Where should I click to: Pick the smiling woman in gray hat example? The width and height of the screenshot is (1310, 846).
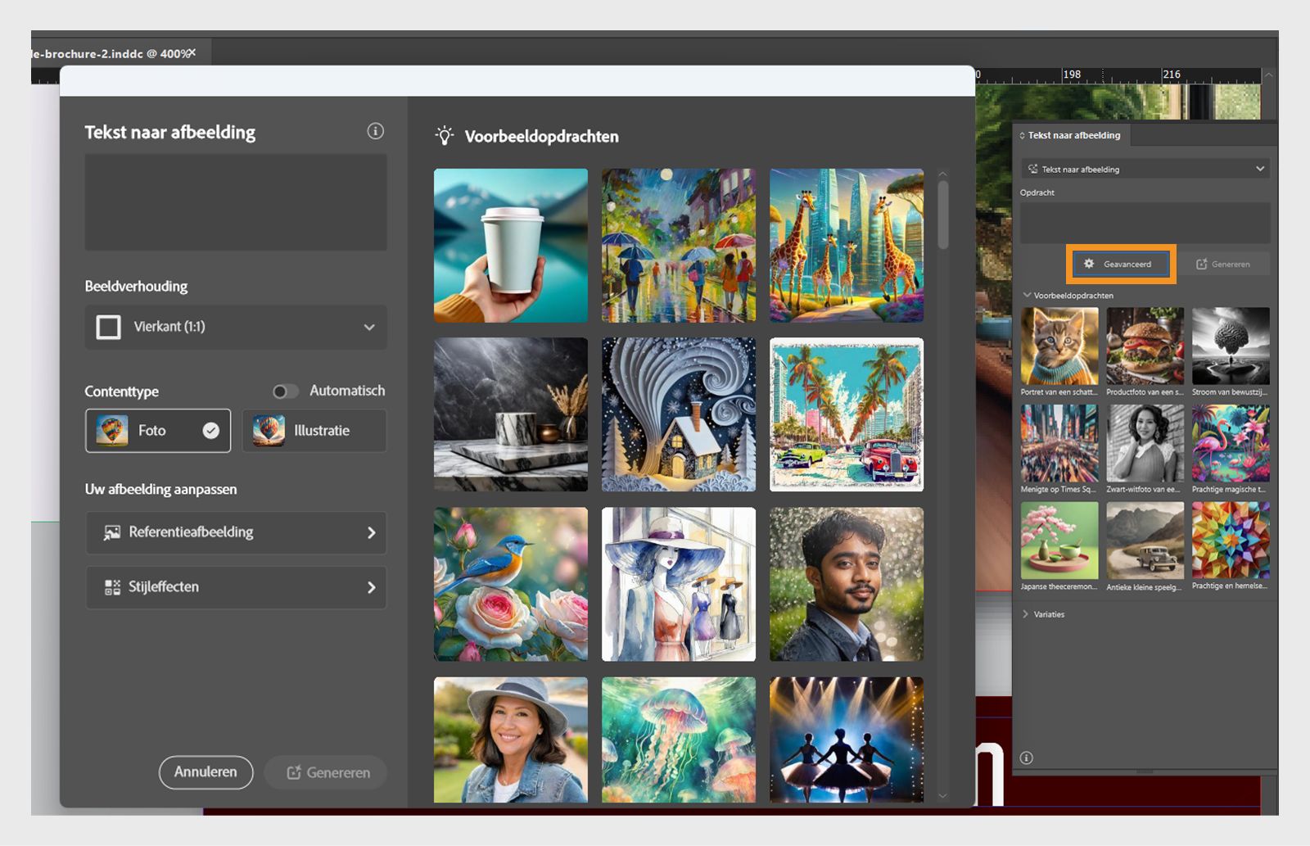[x=511, y=740]
